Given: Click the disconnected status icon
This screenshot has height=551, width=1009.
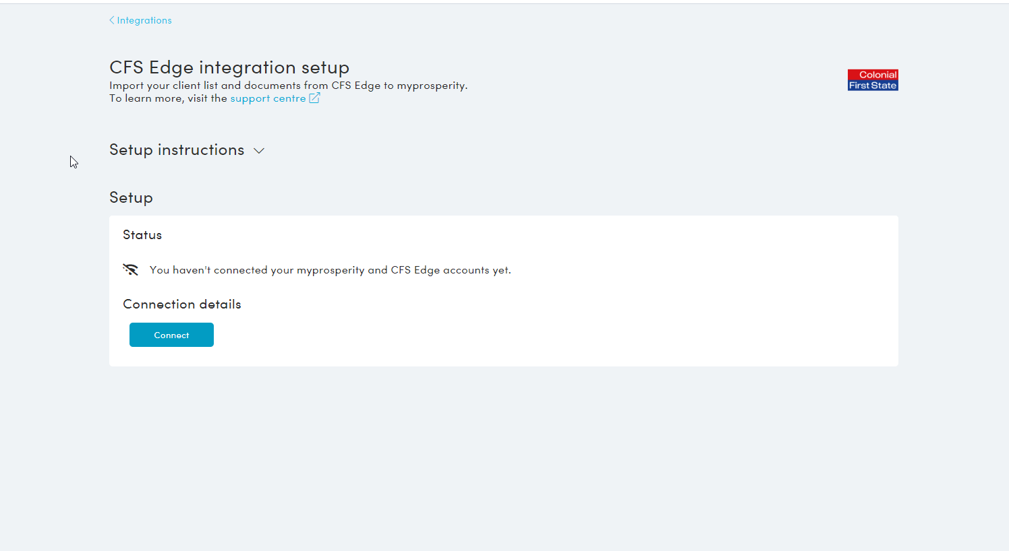Looking at the screenshot, I should tap(131, 269).
